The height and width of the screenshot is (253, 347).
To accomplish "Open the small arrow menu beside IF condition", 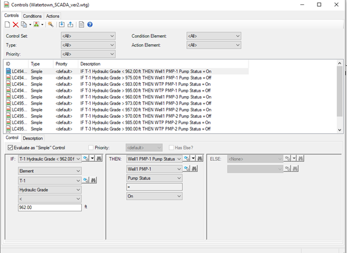I will (x=92, y=158).
